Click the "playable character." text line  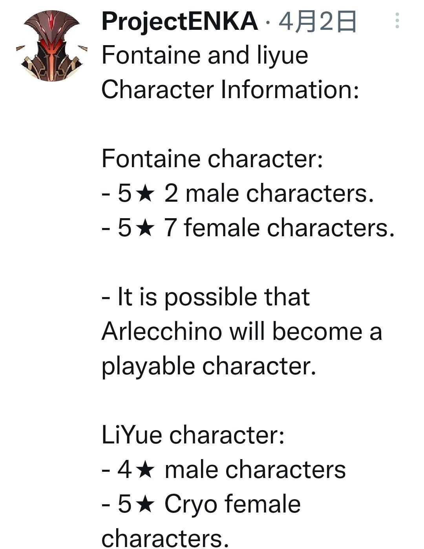pyautogui.click(x=208, y=366)
